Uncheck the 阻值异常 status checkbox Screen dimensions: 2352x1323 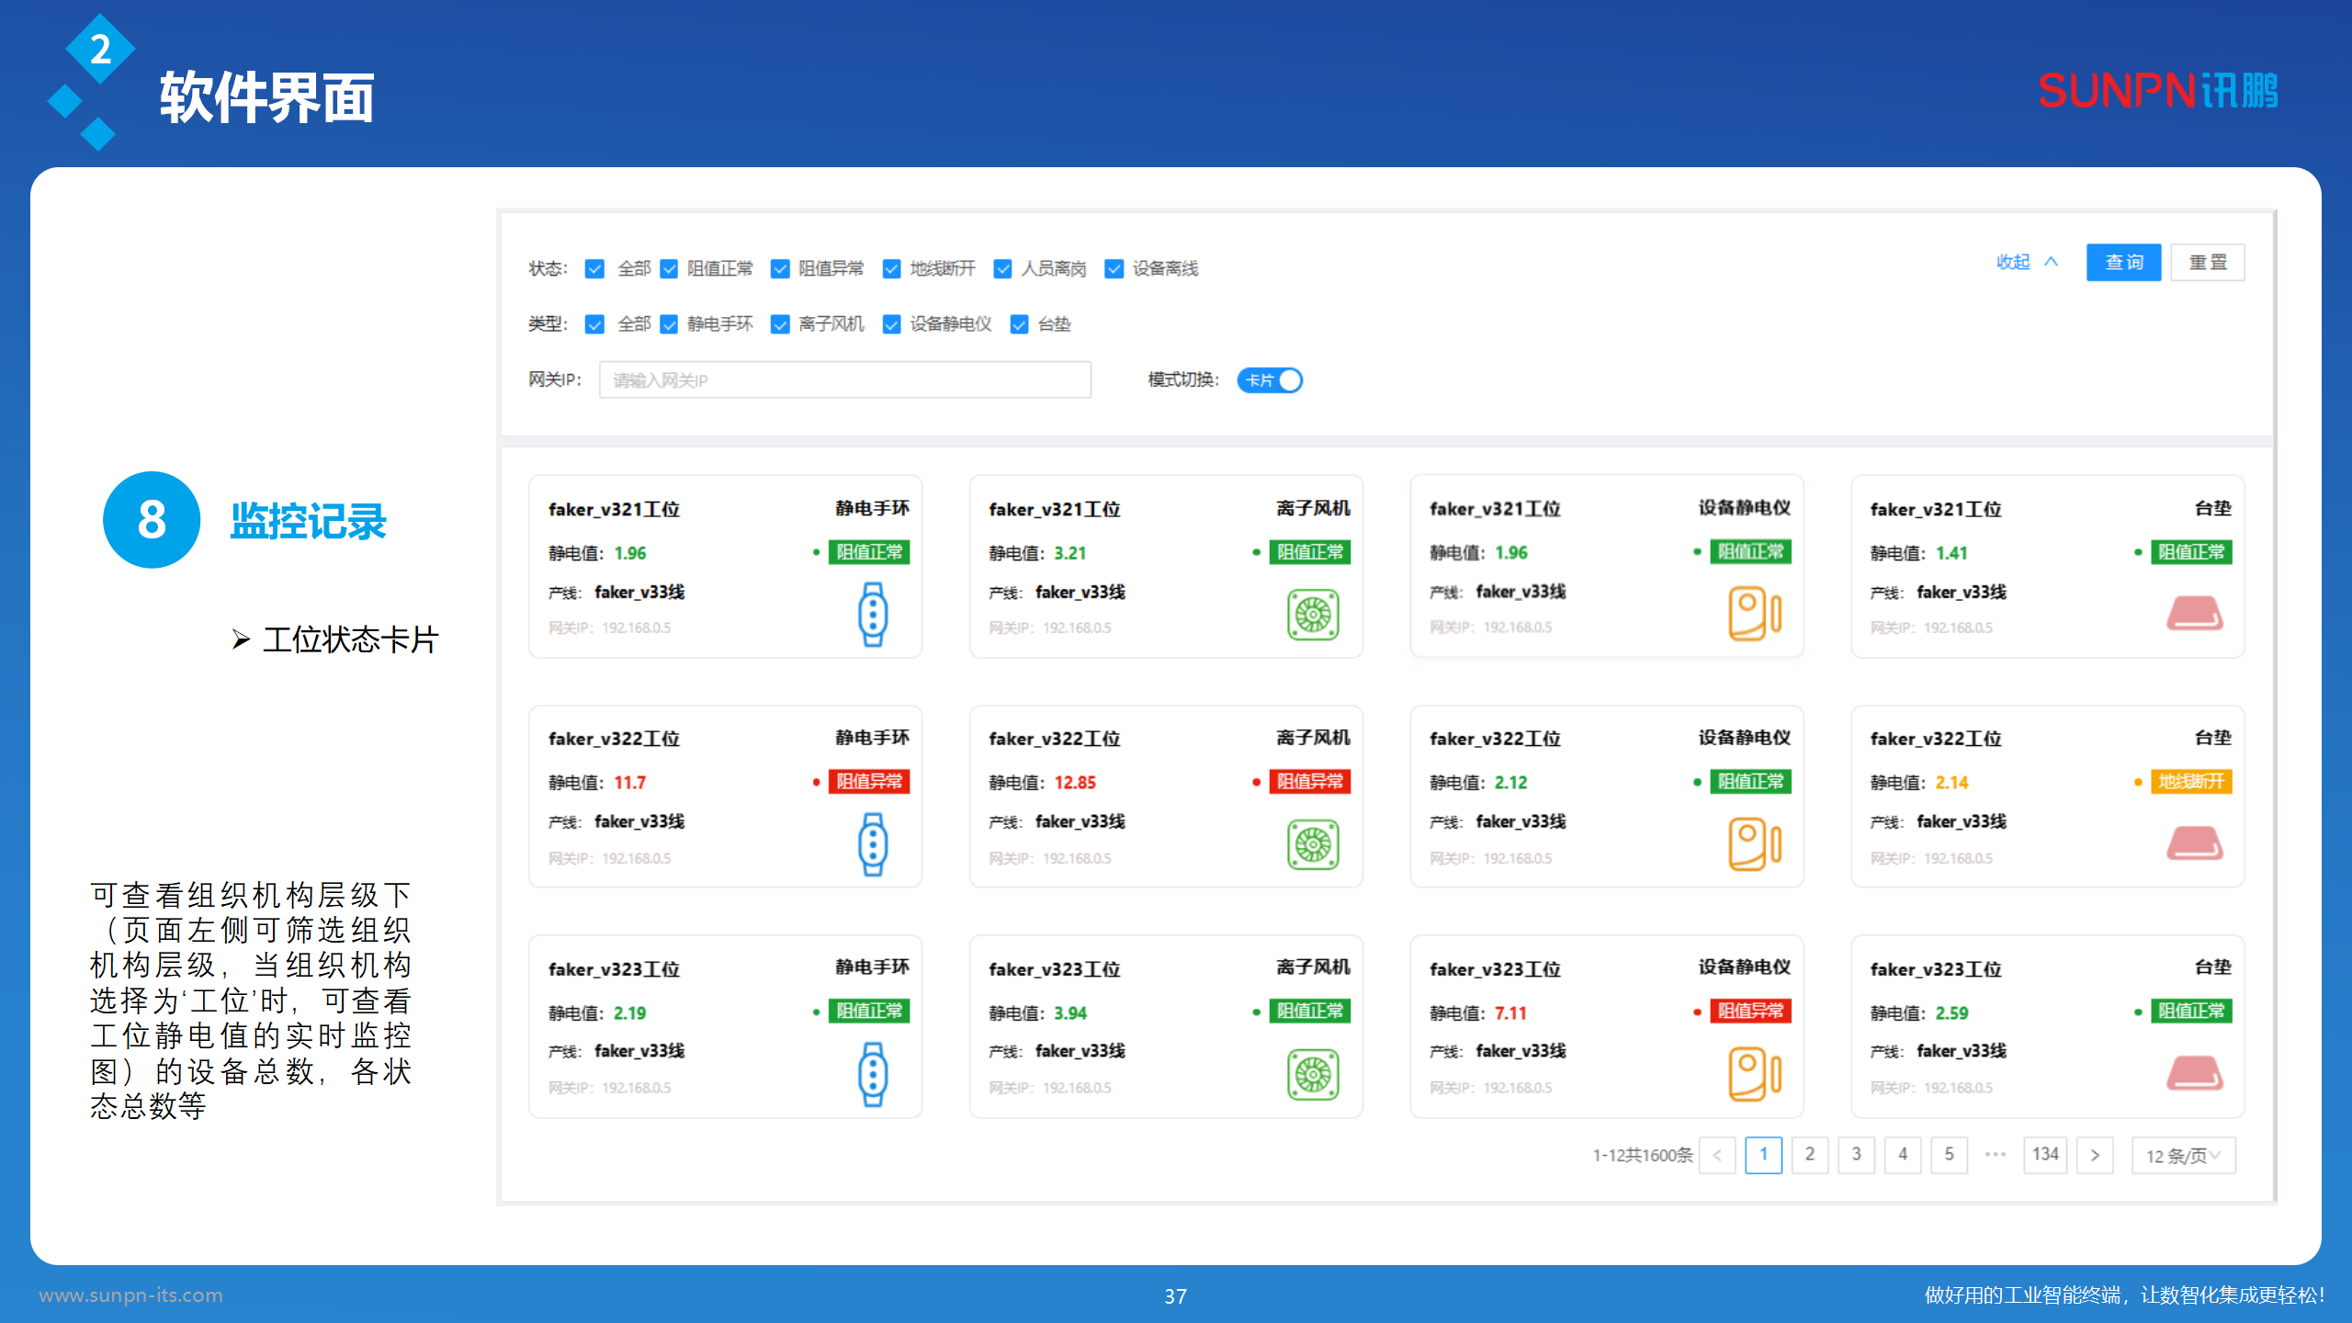(x=780, y=268)
